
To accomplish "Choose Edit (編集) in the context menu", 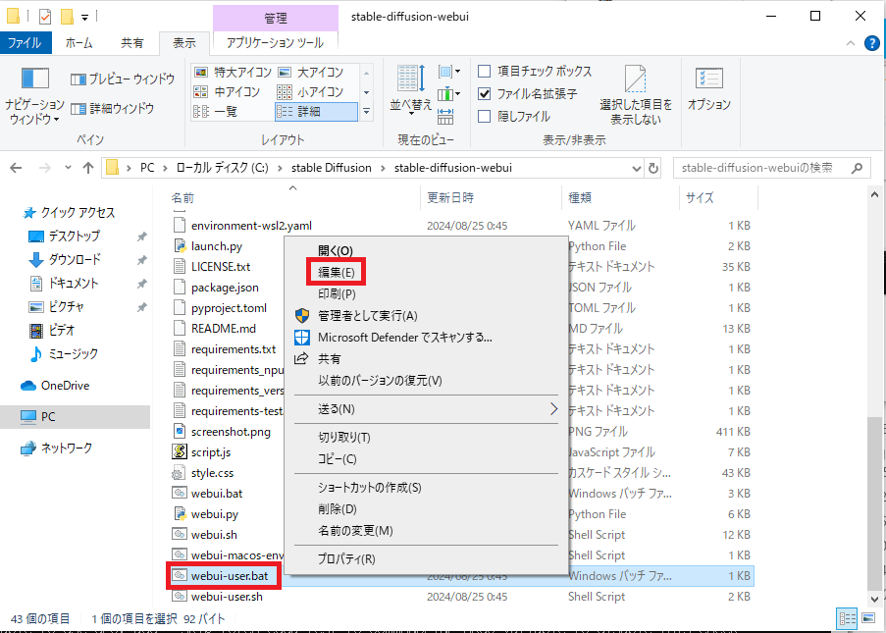I will pyautogui.click(x=337, y=272).
